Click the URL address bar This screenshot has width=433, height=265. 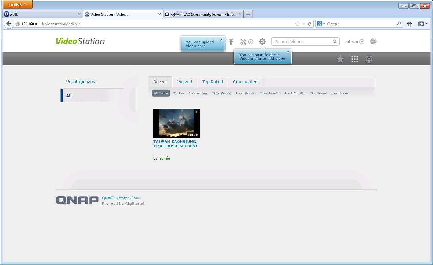[x=156, y=24]
